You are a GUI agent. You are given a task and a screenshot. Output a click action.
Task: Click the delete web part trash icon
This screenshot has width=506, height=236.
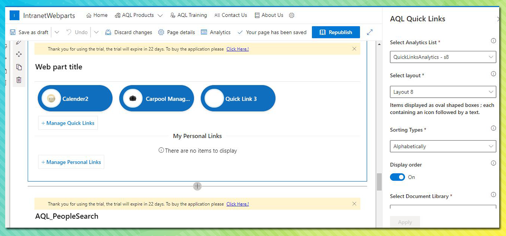tap(19, 80)
